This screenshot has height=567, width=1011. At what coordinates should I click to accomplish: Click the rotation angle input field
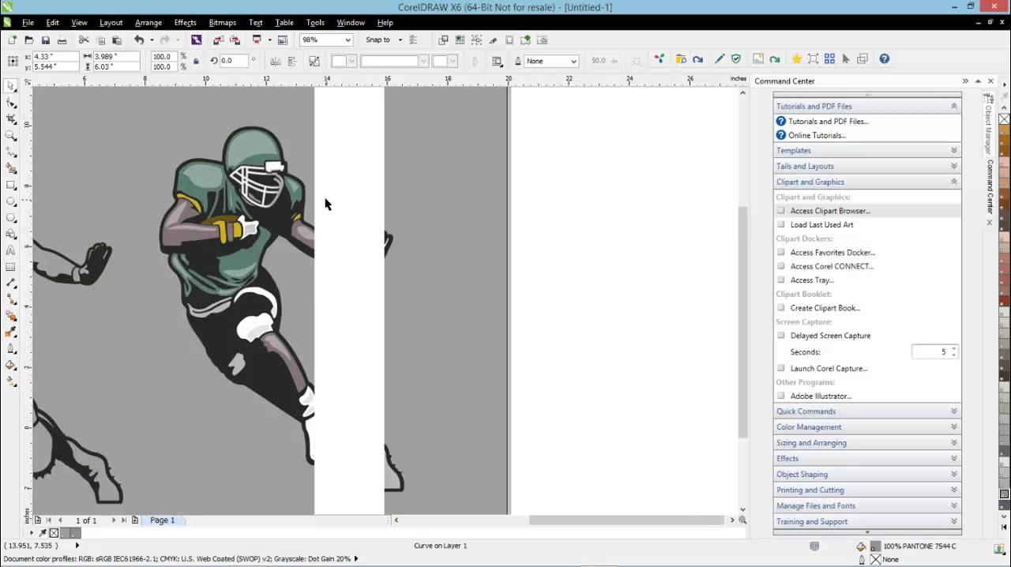[x=235, y=61]
